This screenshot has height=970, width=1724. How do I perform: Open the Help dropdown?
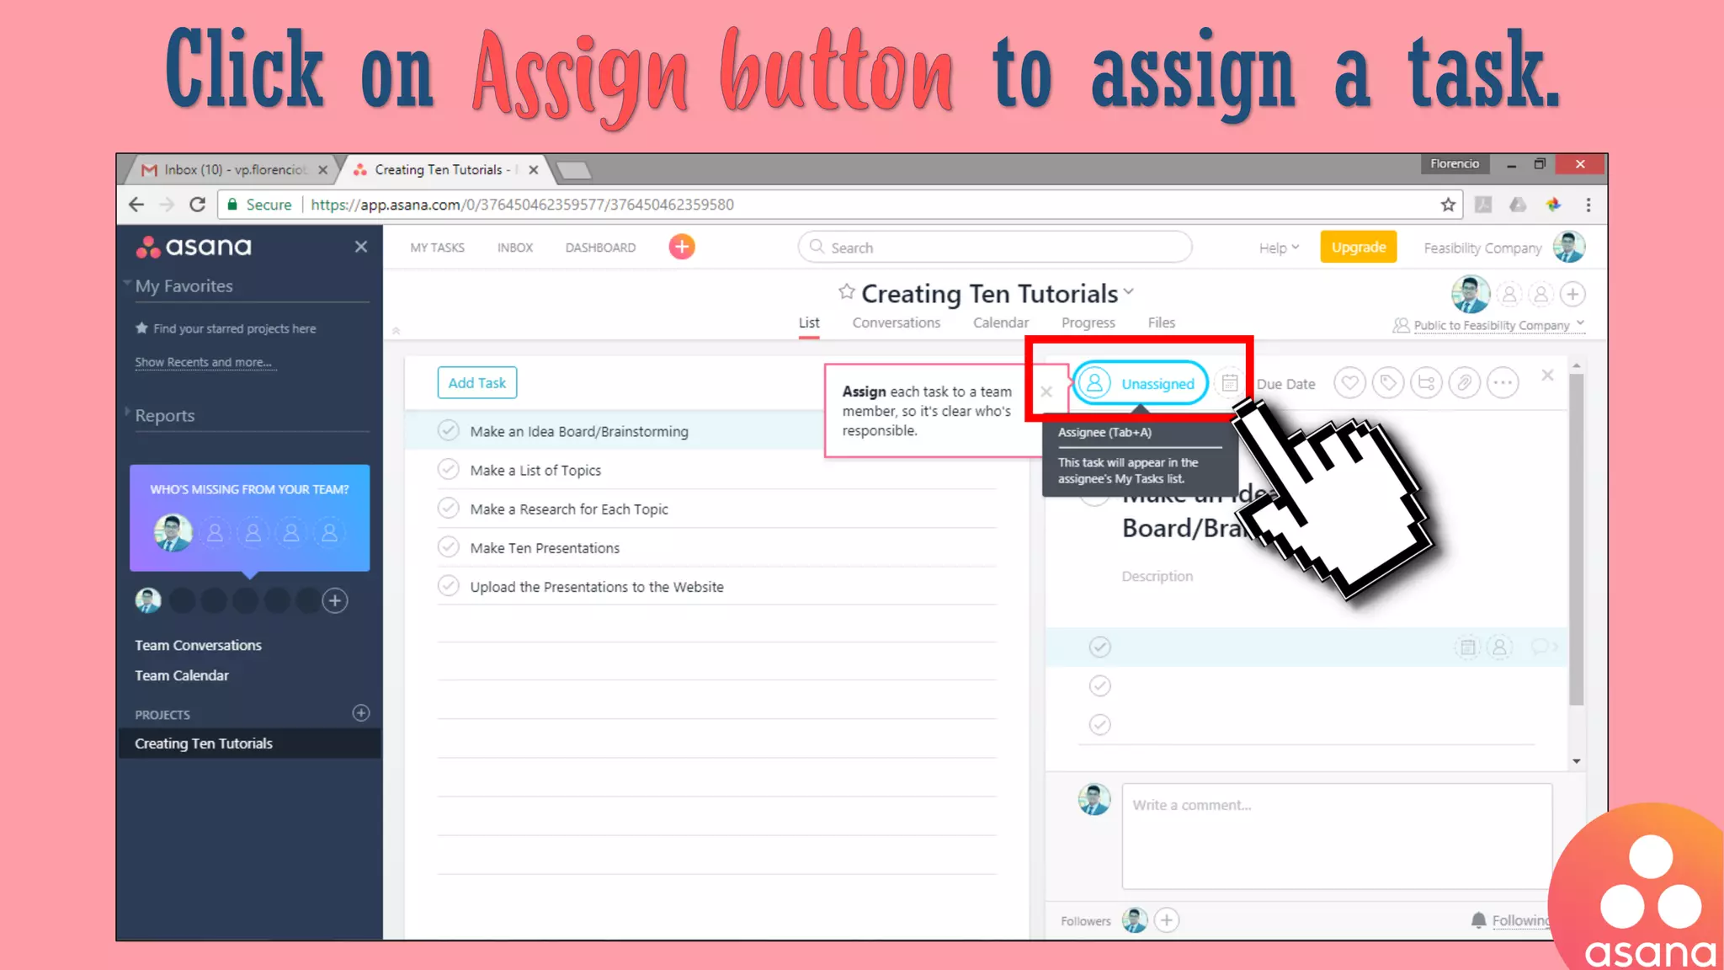(1279, 248)
